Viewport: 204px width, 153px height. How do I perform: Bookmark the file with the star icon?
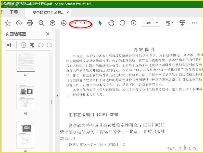click(8, 23)
